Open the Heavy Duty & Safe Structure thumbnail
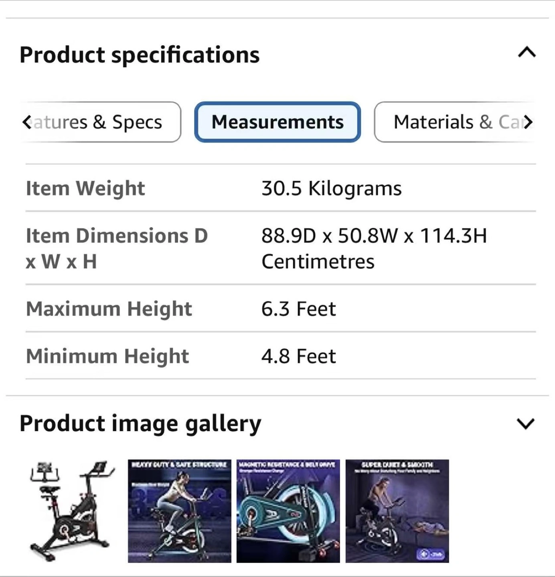 180,511
